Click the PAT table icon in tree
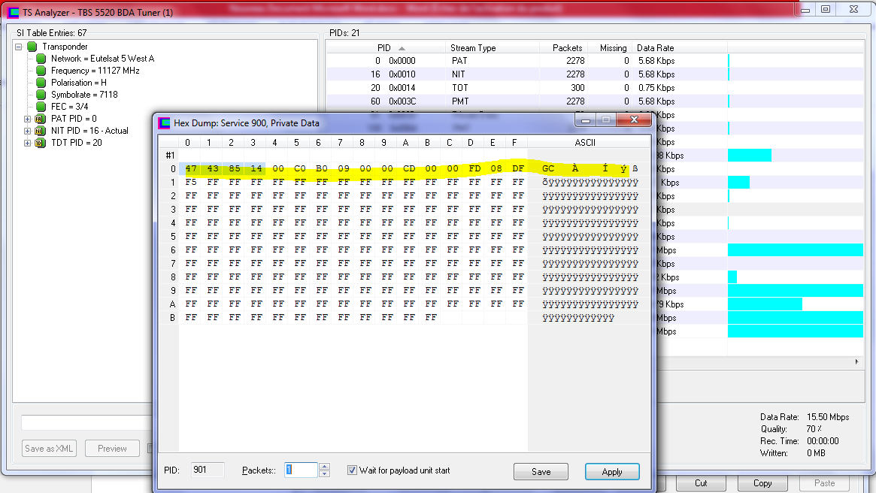876x493 pixels. pos(41,119)
